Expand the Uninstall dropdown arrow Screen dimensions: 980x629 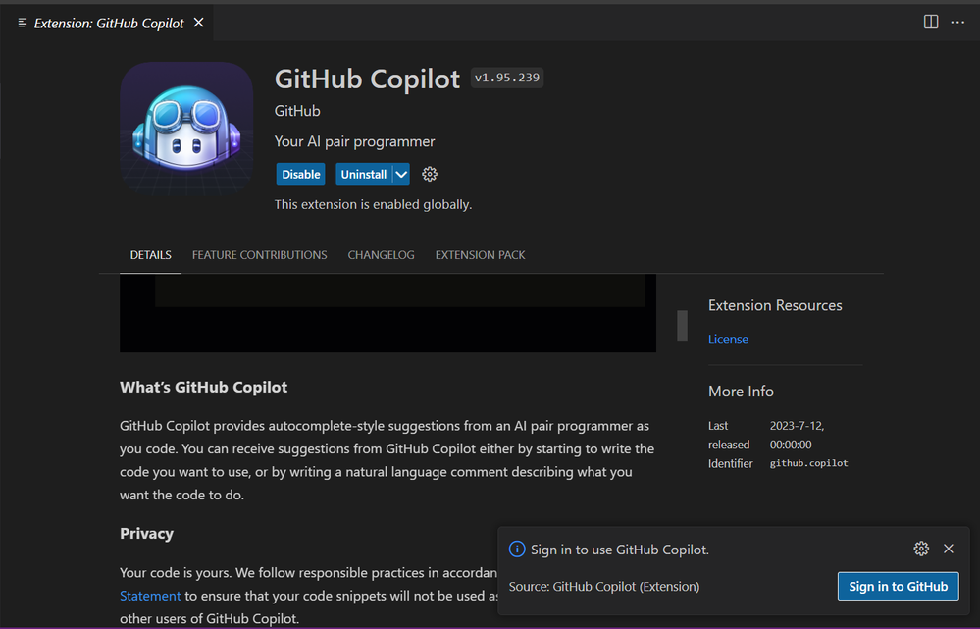coord(401,175)
